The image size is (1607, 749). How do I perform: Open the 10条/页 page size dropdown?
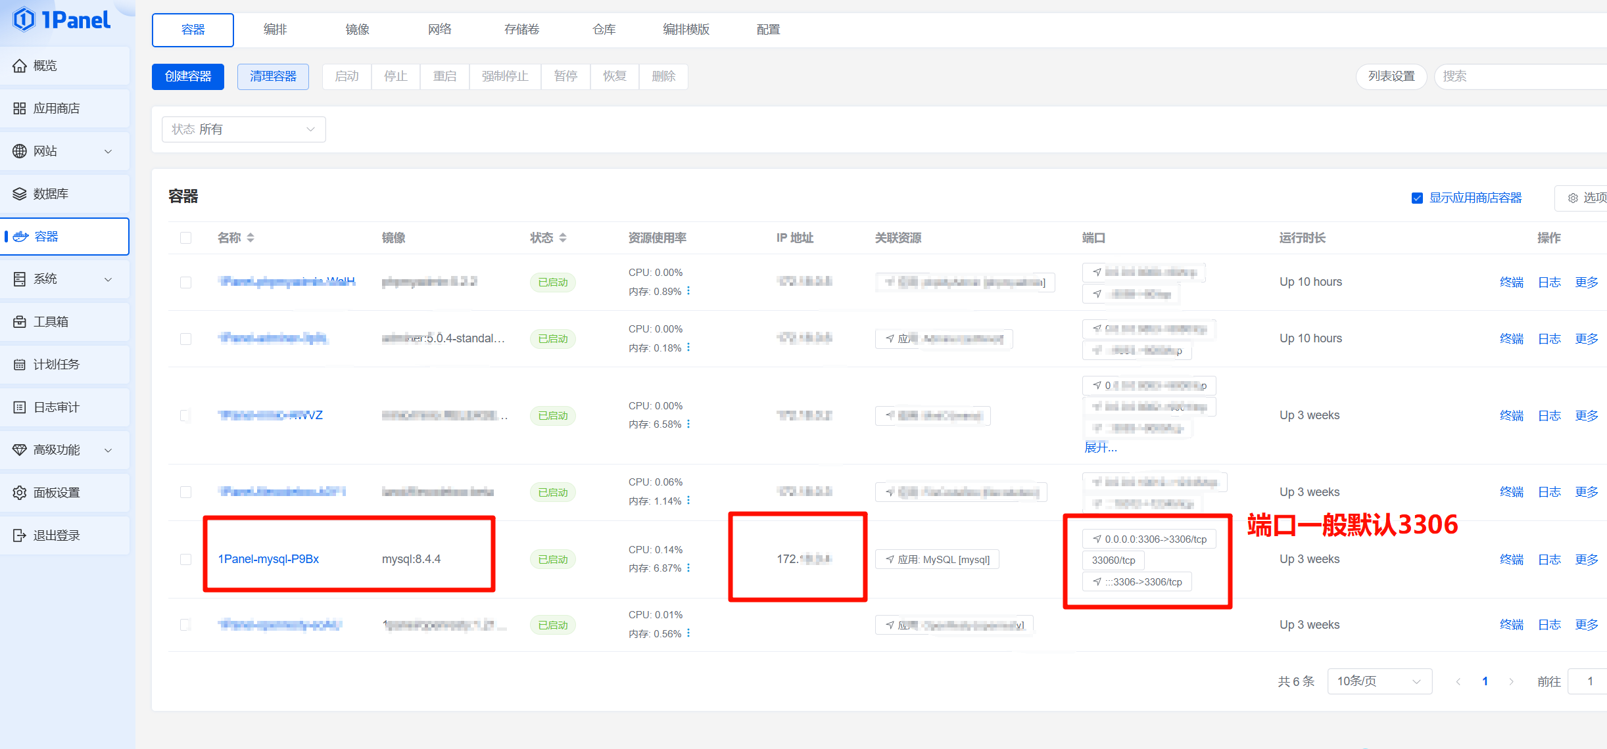click(1379, 681)
